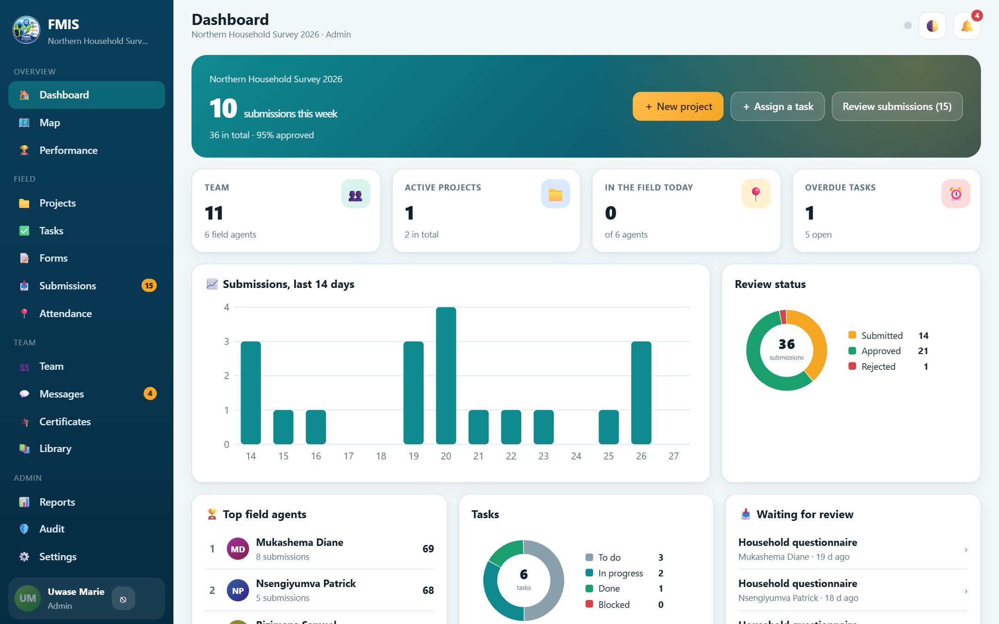999x624 pixels.
Task: Click the NP avatar of Nsengiyumva Patrick
Action: point(238,591)
